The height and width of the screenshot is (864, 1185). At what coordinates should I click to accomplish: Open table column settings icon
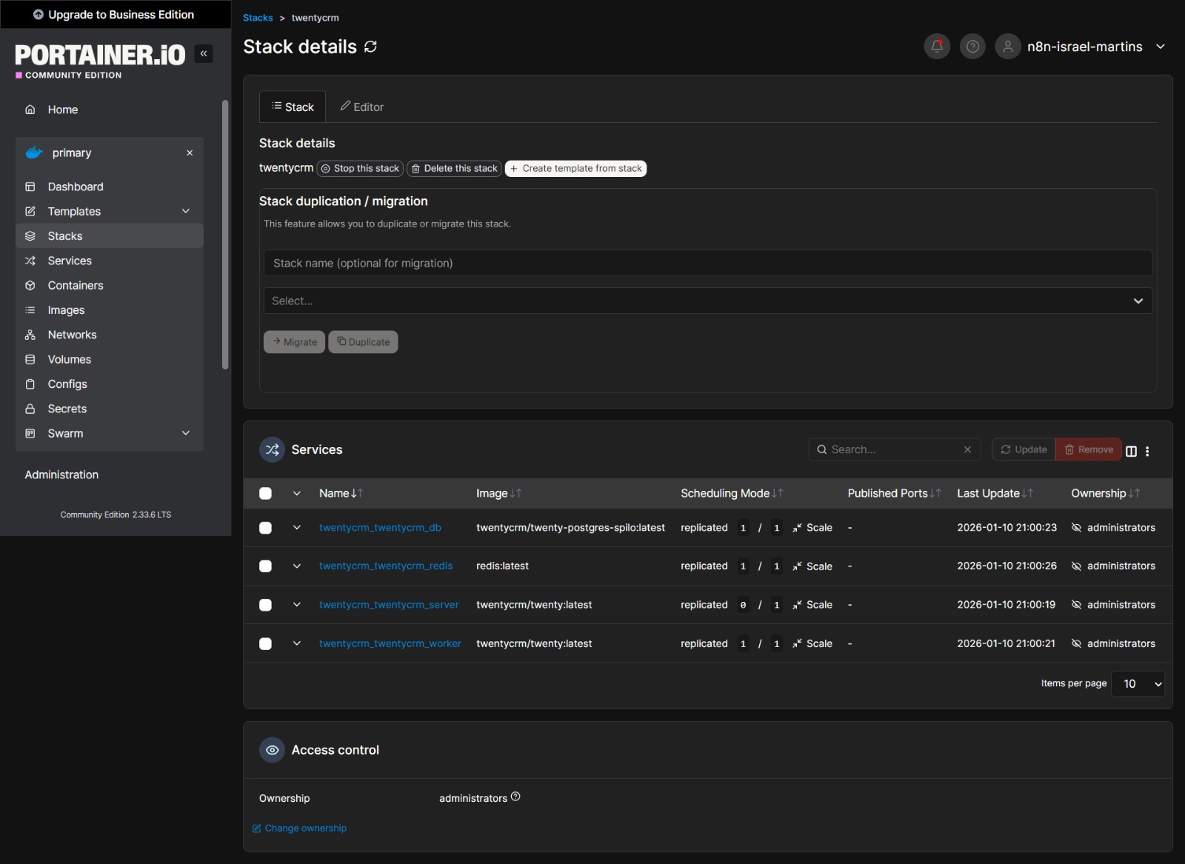(1131, 451)
